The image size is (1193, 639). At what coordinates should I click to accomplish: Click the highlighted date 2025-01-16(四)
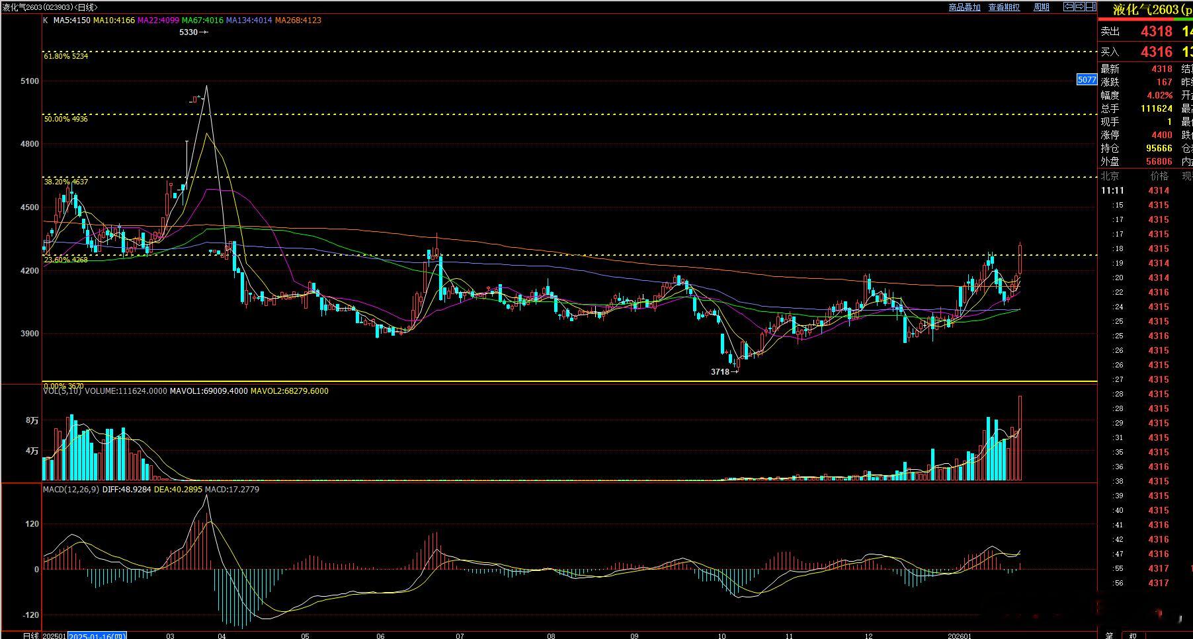(x=98, y=636)
